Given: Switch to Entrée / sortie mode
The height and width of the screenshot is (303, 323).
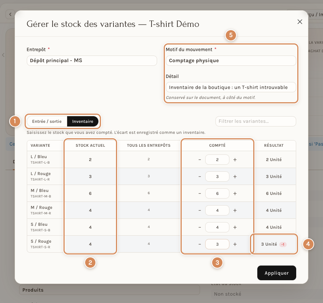Looking at the screenshot, I should (47, 121).
